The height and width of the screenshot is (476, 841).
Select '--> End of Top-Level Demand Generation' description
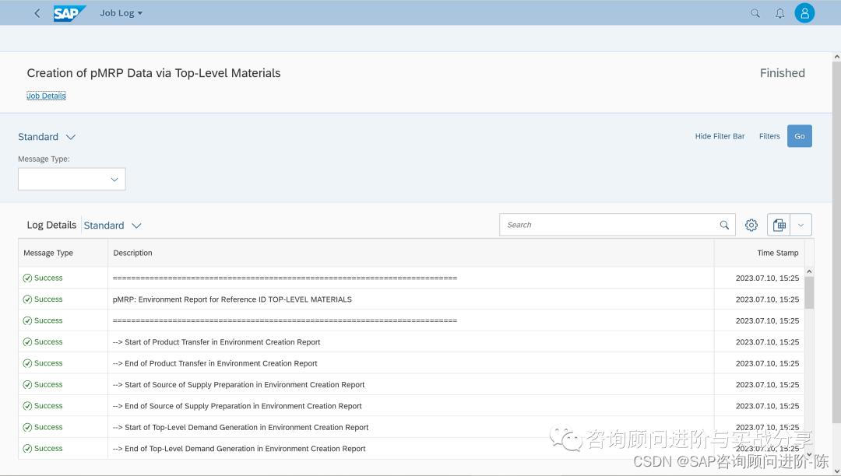click(x=239, y=449)
